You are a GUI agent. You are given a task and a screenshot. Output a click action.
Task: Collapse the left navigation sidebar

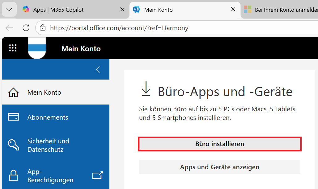98,69
